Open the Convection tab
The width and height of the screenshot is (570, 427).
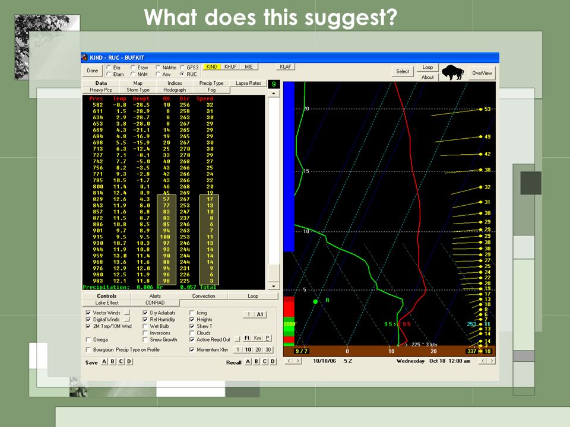pyautogui.click(x=204, y=296)
